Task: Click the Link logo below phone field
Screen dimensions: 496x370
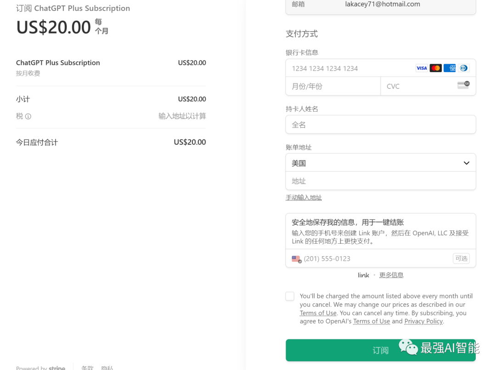Action: (363, 275)
